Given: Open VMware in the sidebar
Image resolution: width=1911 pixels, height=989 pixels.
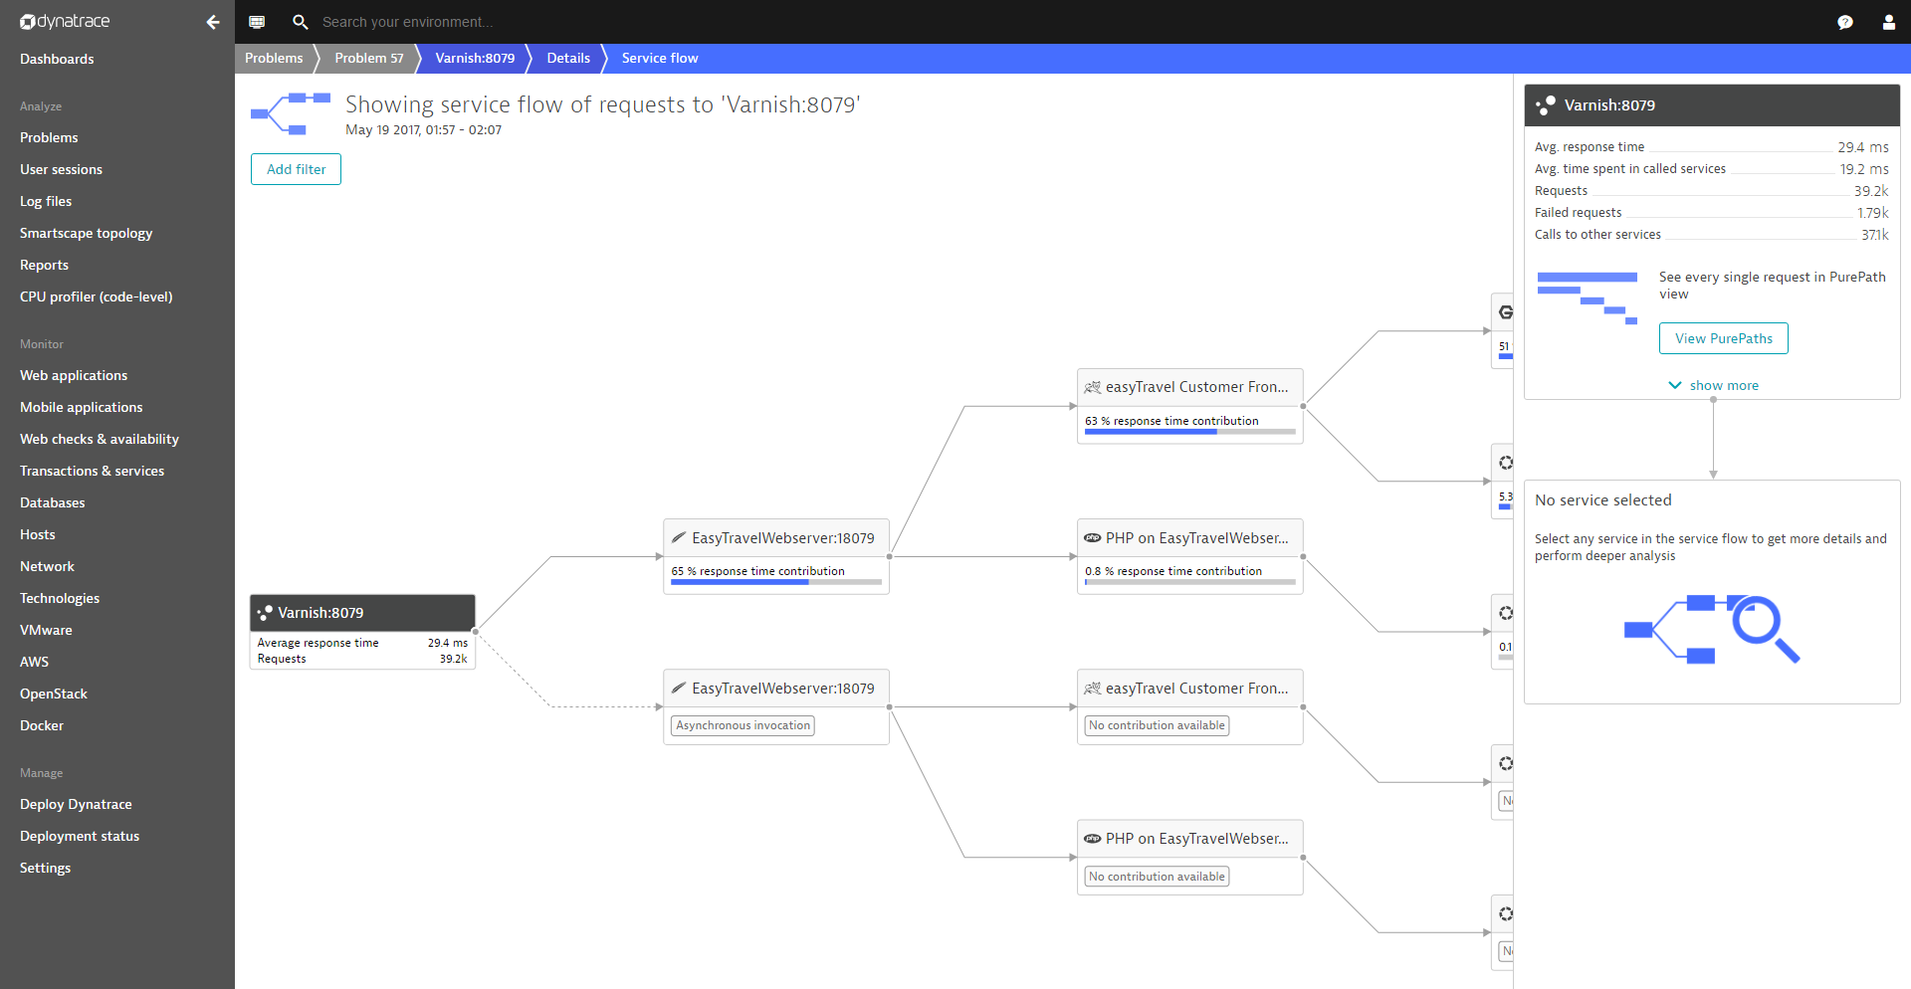Looking at the screenshot, I should (x=46, y=631).
